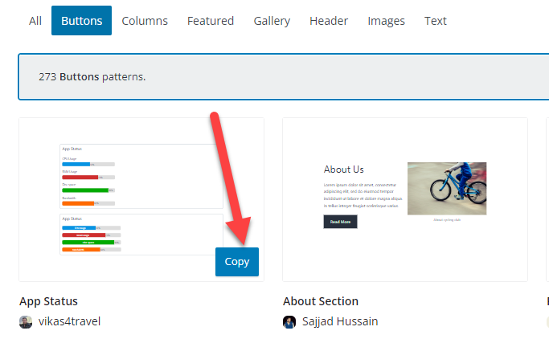This screenshot has height=339, width=549.
Task: Open the Columns category tab
Action: [x=145, y=21]
